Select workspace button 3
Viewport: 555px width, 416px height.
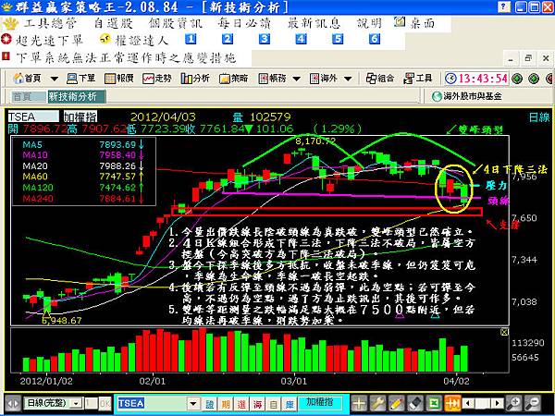tap(264, 39)
